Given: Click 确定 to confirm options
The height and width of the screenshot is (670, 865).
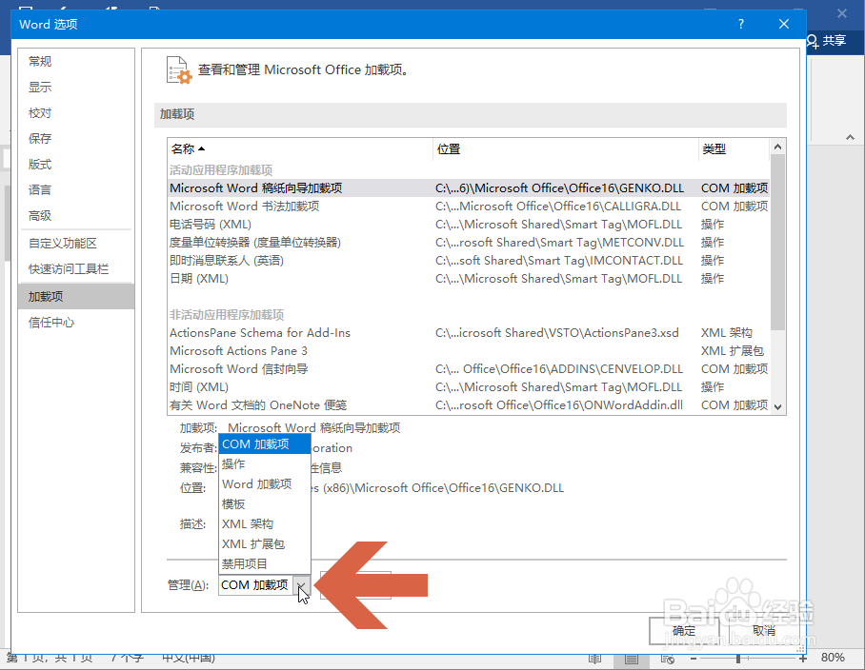Looking at the screenshot, I should pos(684,631).
